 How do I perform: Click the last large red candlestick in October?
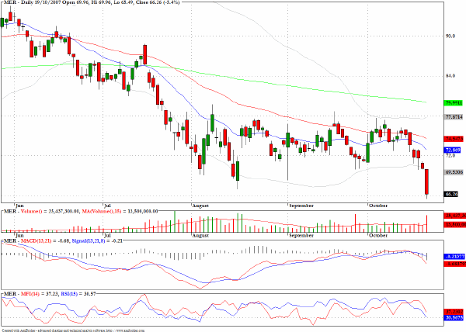click(426, 182)
